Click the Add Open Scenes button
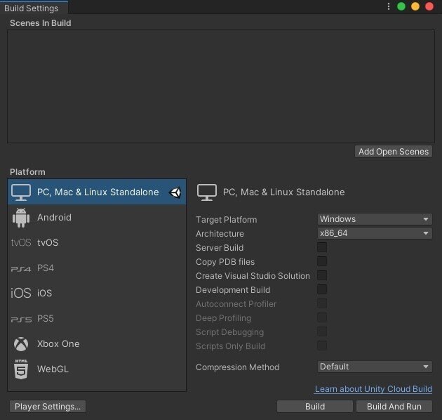The height and width of the screenshot is (420, 442). pos(394,152)
